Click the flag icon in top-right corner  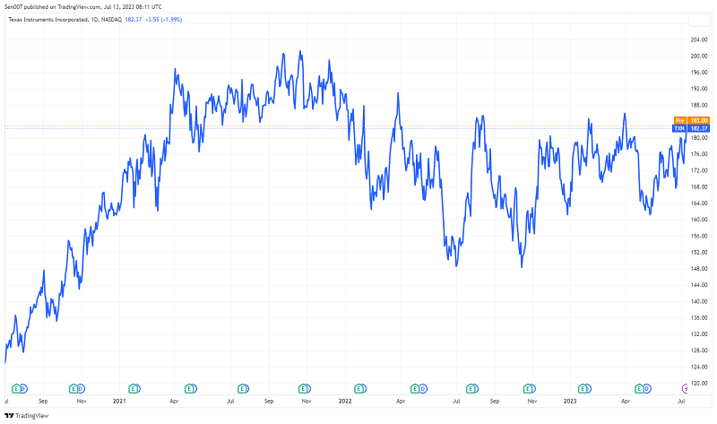pyautogui.click(x=697, y=18)
